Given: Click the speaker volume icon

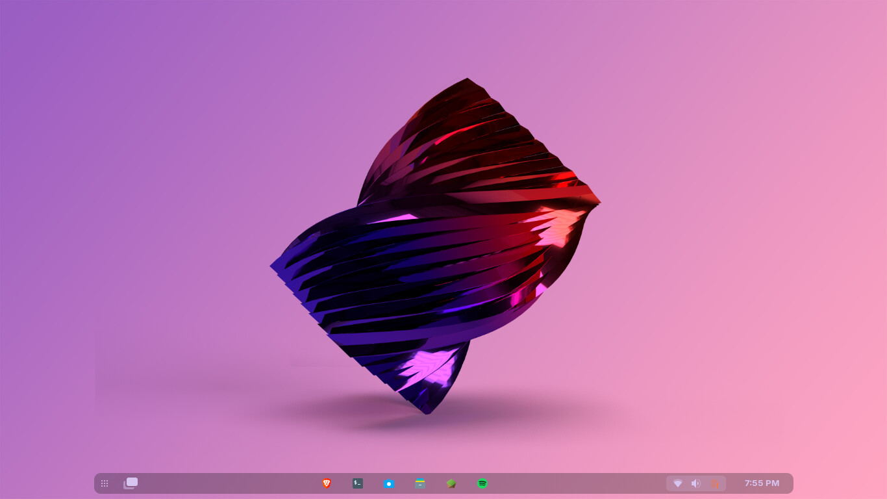Looking at the screenshot, I should (x=696, y=483).
